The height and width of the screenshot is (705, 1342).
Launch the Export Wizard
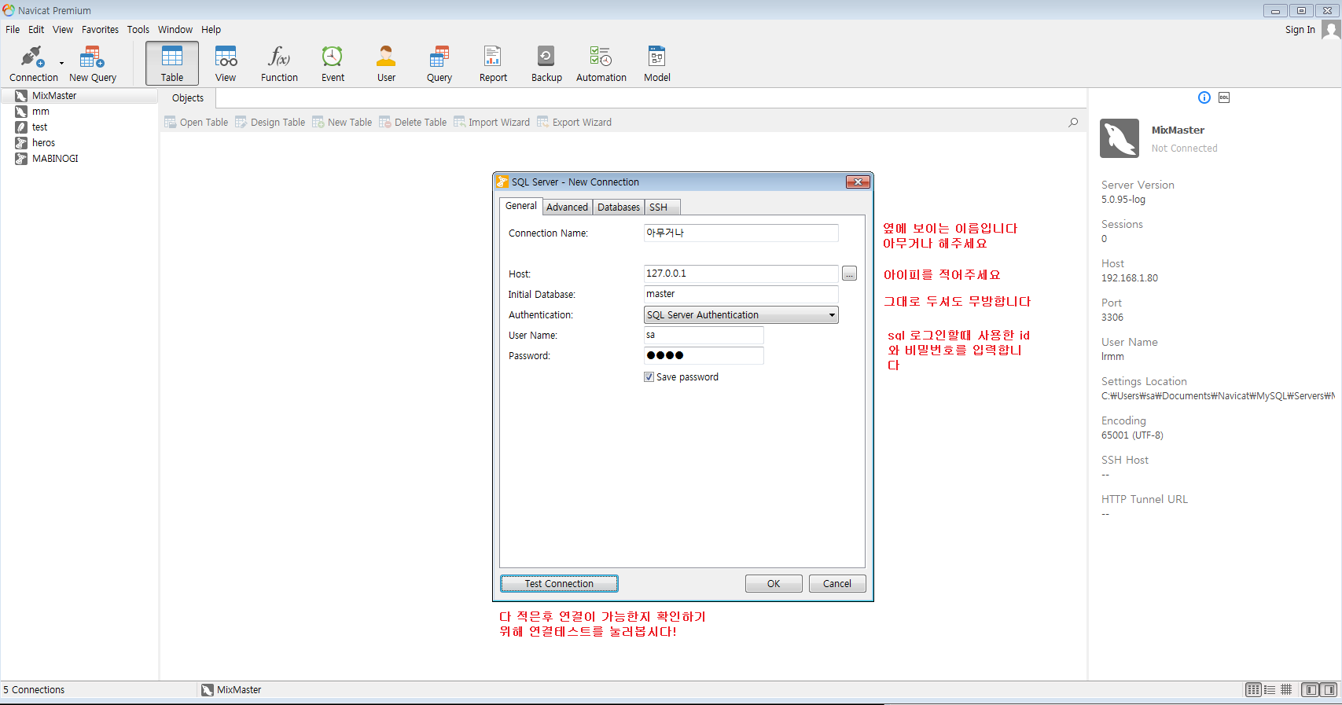coord(574,122)
